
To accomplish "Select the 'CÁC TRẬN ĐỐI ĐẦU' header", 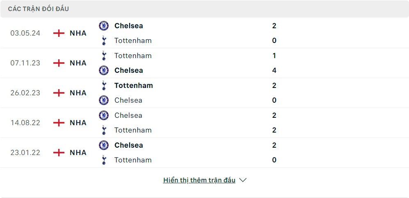I will point(38,9).
